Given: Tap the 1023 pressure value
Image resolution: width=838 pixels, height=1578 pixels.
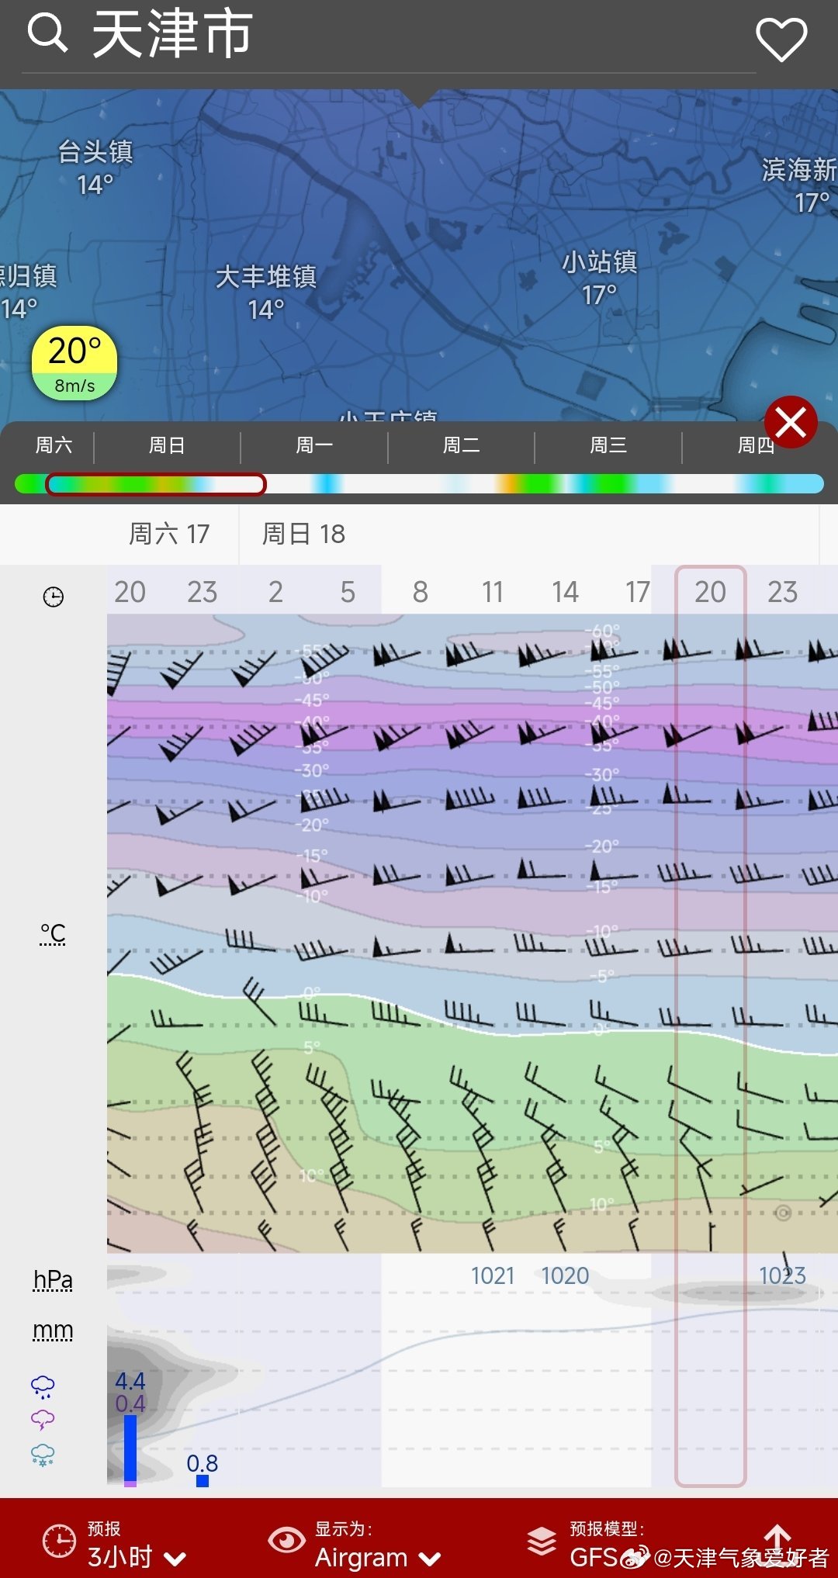Looking at the screenshot, I should (x=782, y=1275).
